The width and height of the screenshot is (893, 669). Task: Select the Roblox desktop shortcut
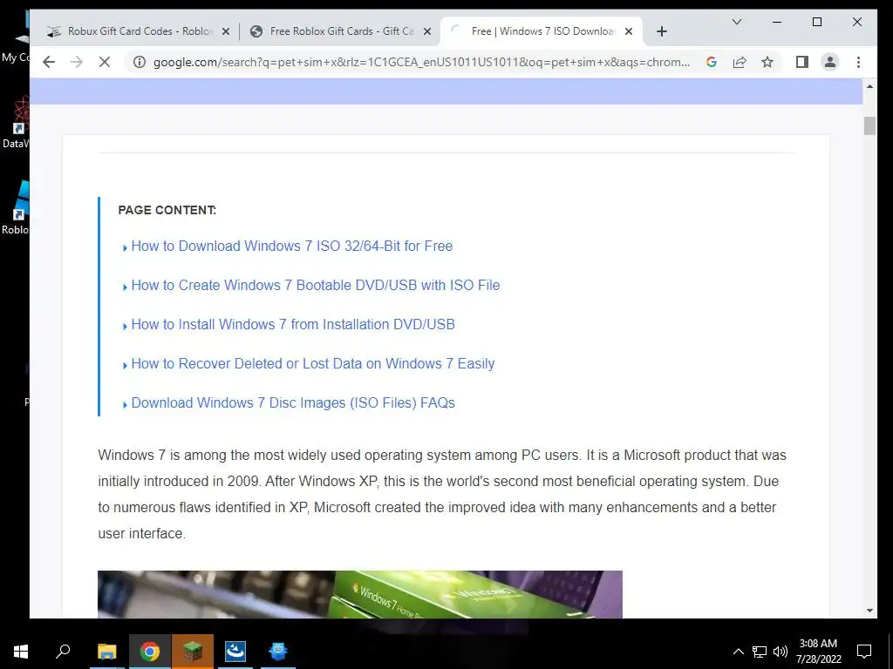pos(17,207)
